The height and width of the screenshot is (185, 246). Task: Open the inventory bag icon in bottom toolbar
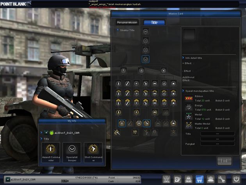[x=189, y=179]
